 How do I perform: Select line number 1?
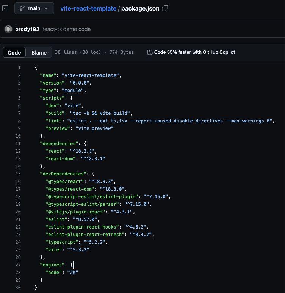click(x=19, y=68)
